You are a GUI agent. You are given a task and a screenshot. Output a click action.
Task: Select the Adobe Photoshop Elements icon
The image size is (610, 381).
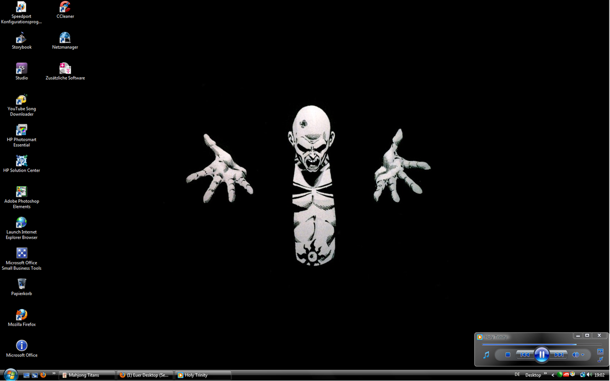point(21,198)
